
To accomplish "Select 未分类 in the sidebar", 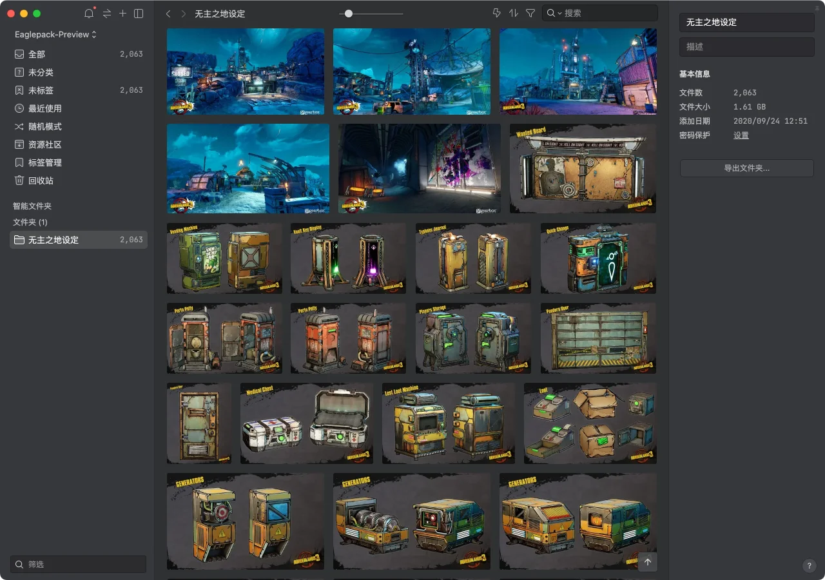I will [79, 72].
